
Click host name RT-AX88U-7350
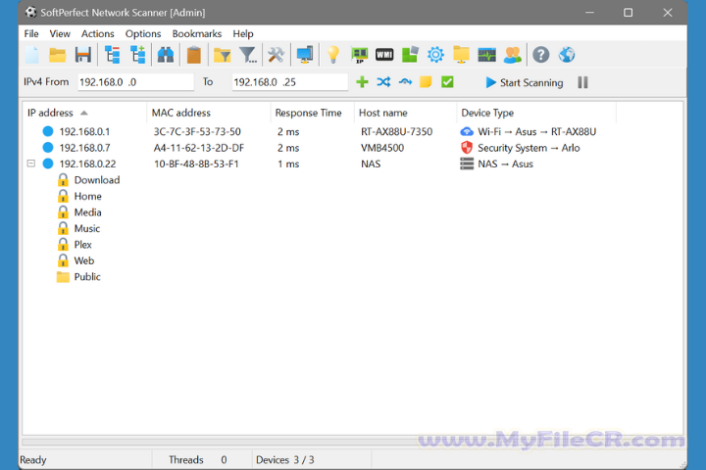coord(397,131)
